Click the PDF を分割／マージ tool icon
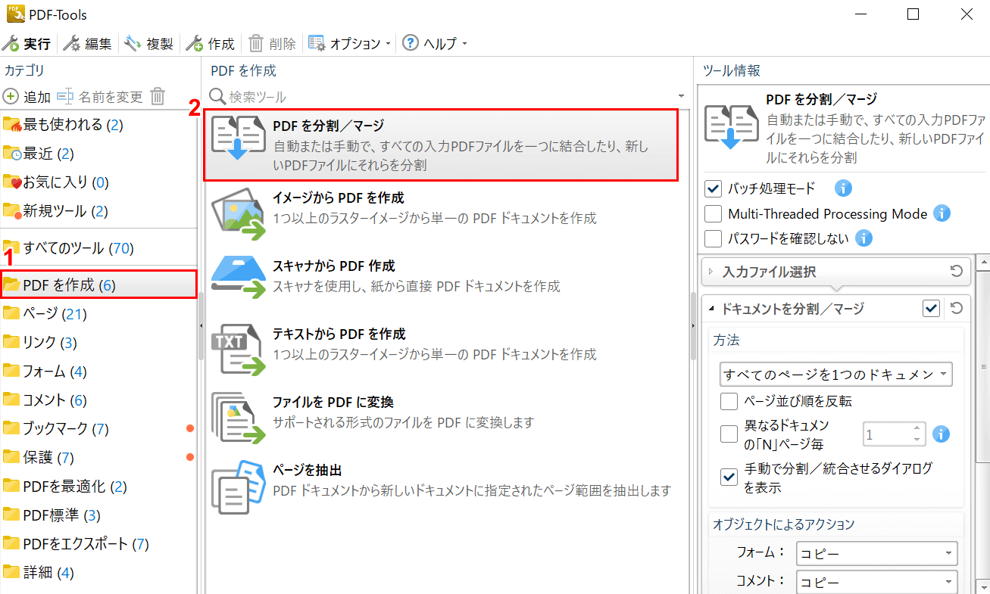 [x=239, y=139]
